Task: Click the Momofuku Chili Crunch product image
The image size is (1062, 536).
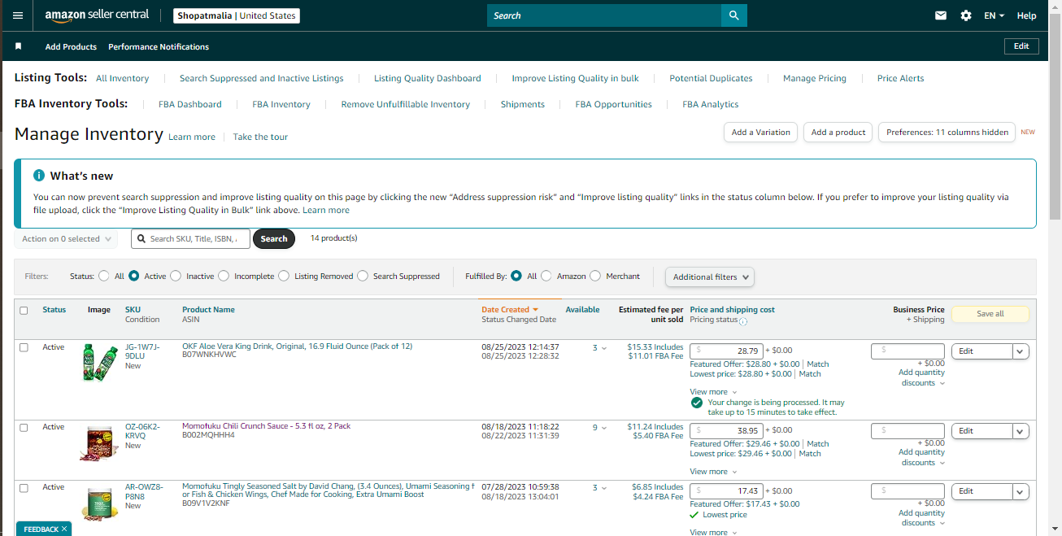Action: [x=100, y=444]
